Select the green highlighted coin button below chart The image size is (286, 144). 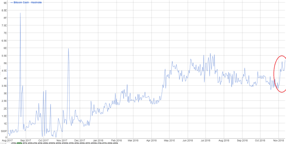[19, 143]
